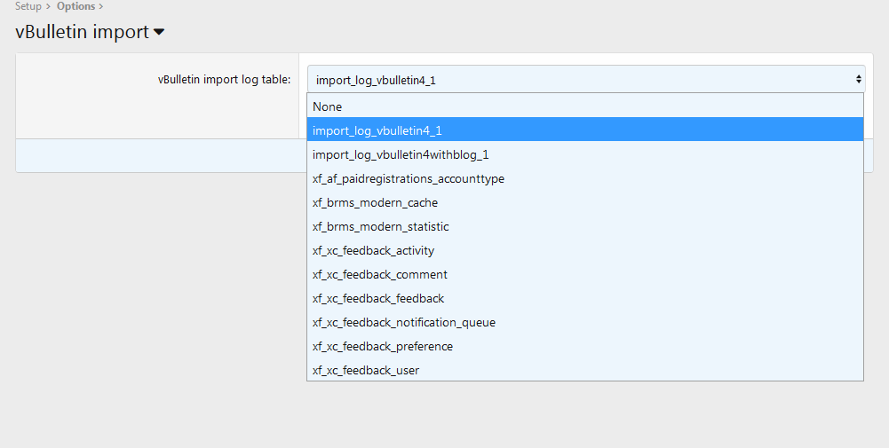This screenshot has height=448, width=889.
Task: Select import_log_vbulletin4_1 option in list
Action: (377, 130)
